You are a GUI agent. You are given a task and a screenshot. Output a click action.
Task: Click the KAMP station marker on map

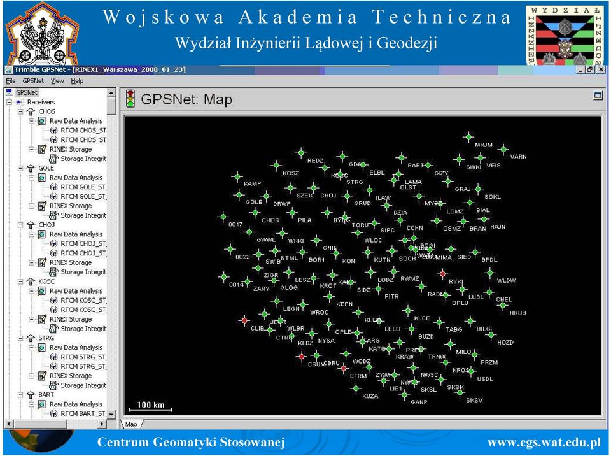[x=237, y=176]
